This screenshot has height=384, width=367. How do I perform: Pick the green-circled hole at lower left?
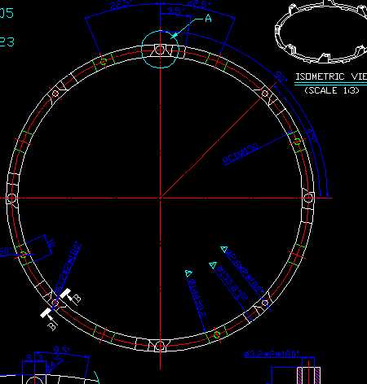point(24,254)
